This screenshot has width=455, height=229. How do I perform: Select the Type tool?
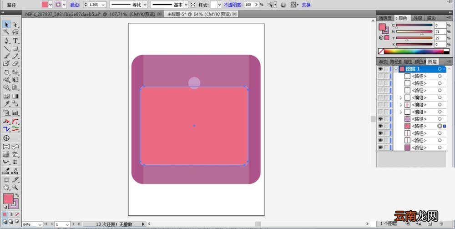pyautogui.click(x=15, y=41)
